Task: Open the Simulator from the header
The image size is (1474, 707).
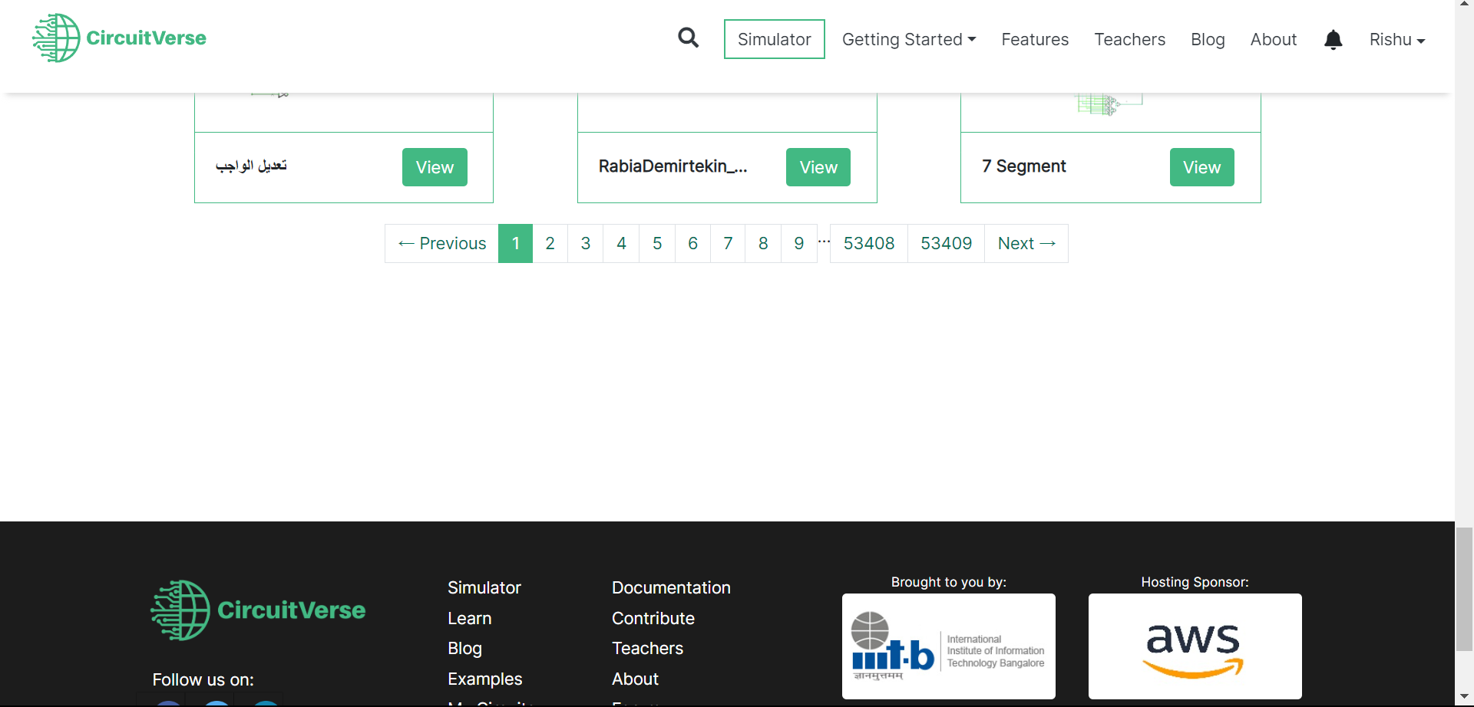Action: click(774, 38)
